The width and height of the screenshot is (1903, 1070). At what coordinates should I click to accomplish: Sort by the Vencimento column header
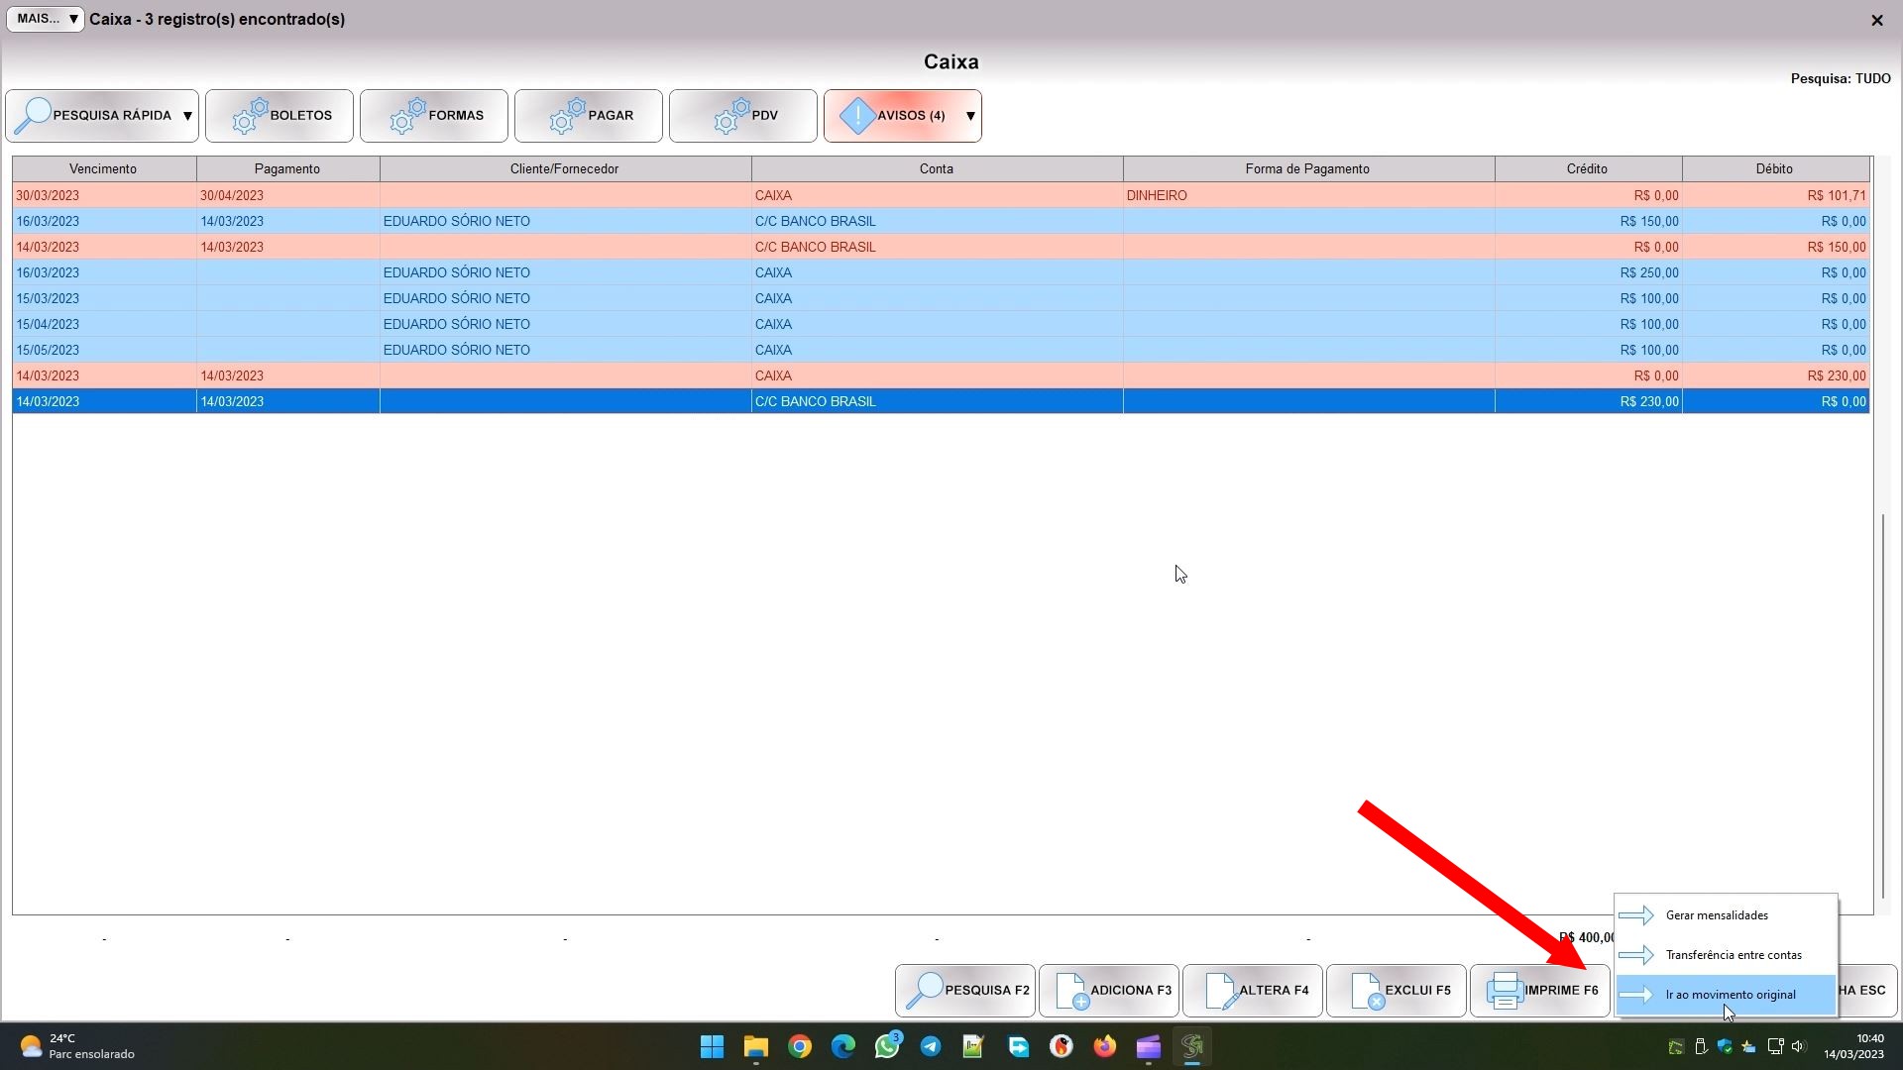coord(103,168)
